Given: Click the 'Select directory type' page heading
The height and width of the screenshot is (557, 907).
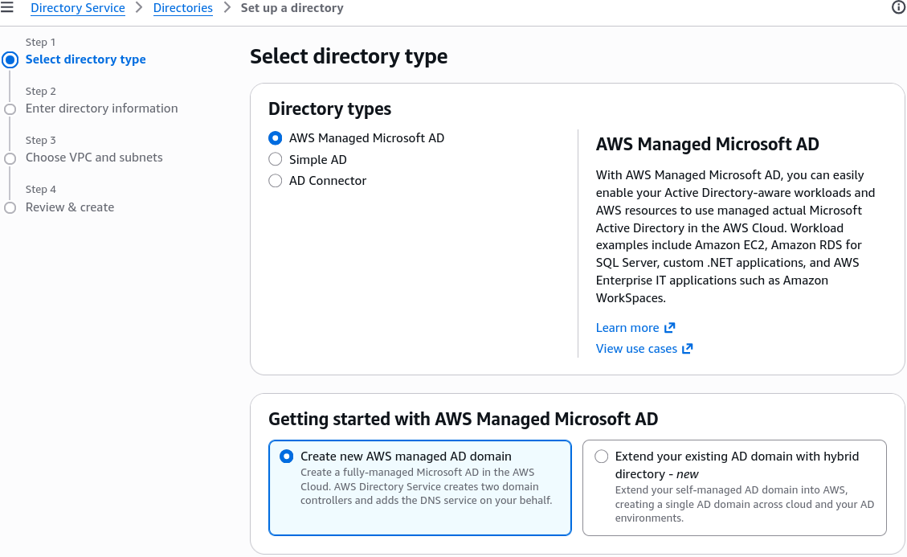Looking at the screenshot, I should pos(349,57).
